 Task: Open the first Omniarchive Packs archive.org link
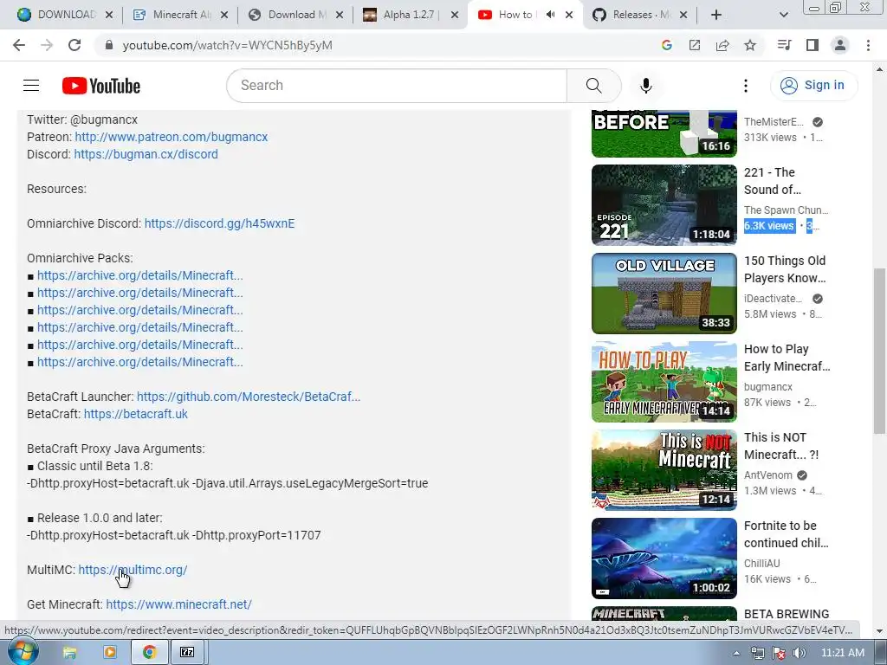pyautogui.click(x=139, y=275)
